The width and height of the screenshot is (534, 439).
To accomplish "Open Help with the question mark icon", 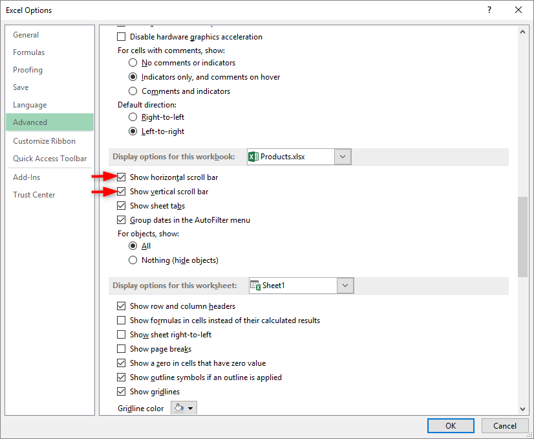I will (489, 10).
